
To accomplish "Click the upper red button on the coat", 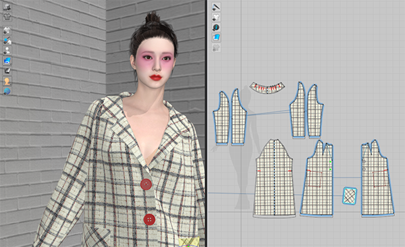I will click(x=146, y=184).
